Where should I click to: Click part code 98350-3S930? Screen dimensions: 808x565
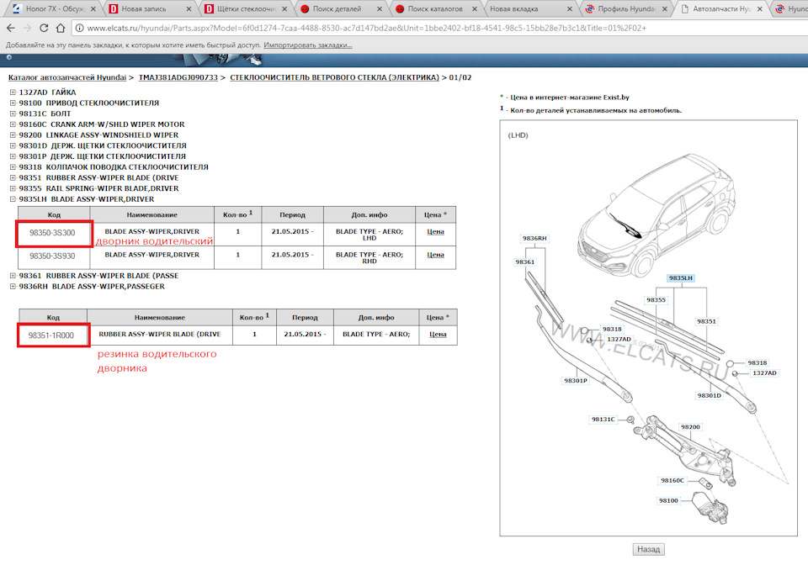click(x=52, y=256)
